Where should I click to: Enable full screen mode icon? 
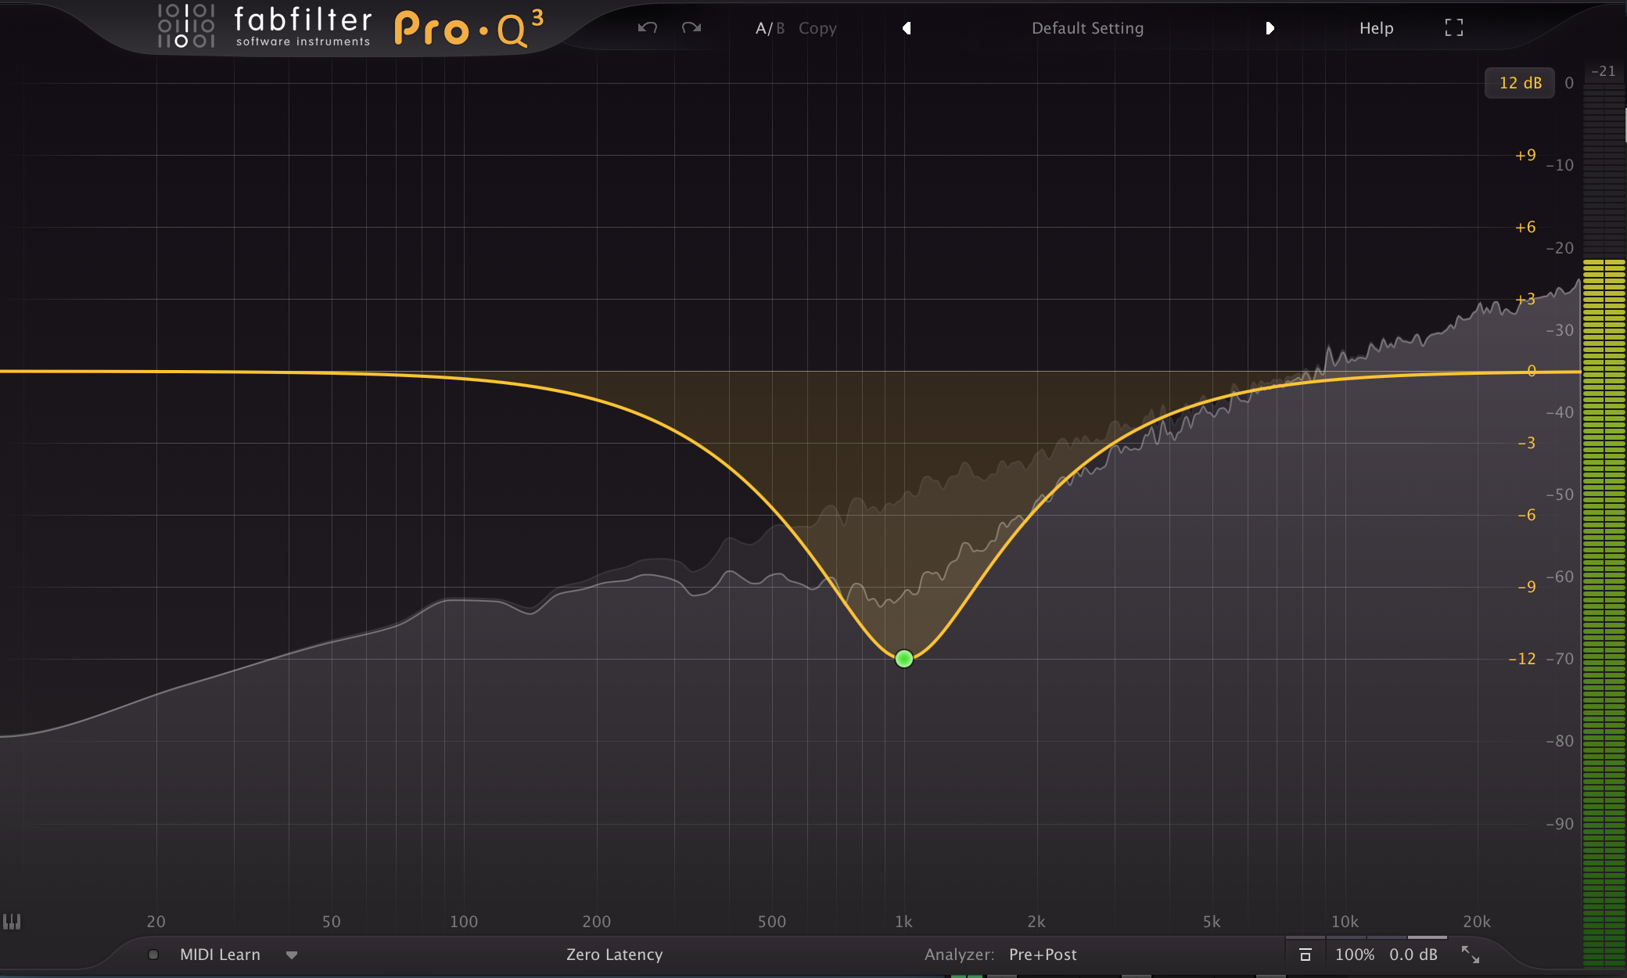[1453, 28]
